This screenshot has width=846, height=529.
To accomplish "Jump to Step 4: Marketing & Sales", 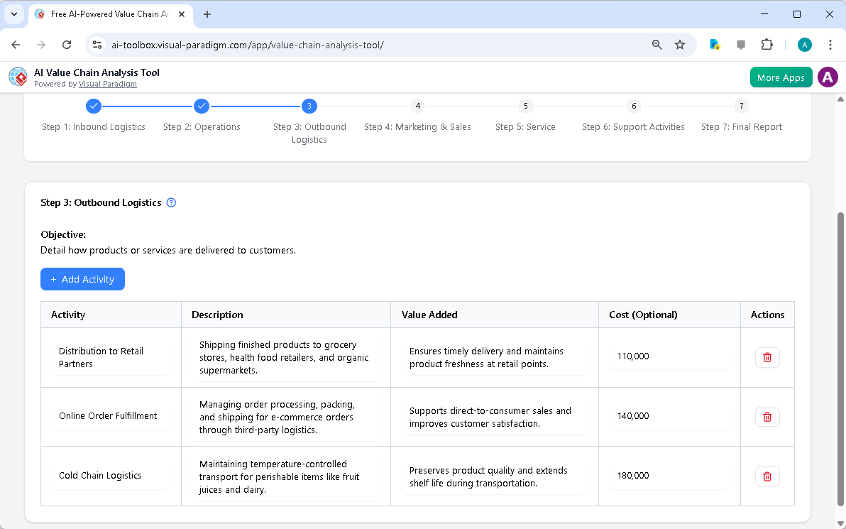I will tap(417, 105).
